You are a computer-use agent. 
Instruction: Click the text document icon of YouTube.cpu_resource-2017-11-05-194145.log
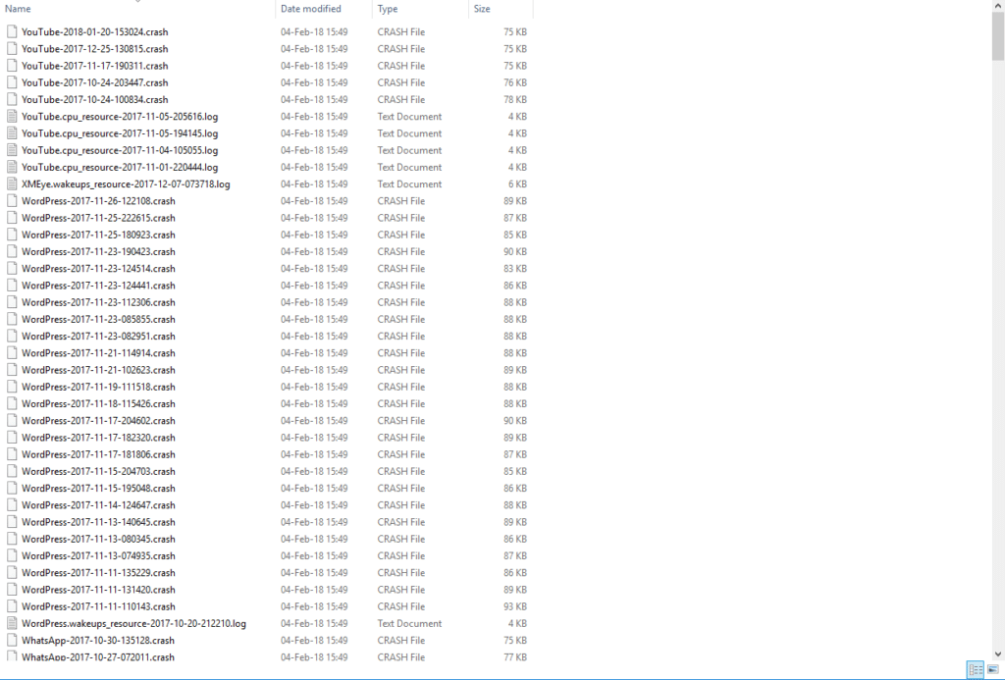tap(12, 132)
